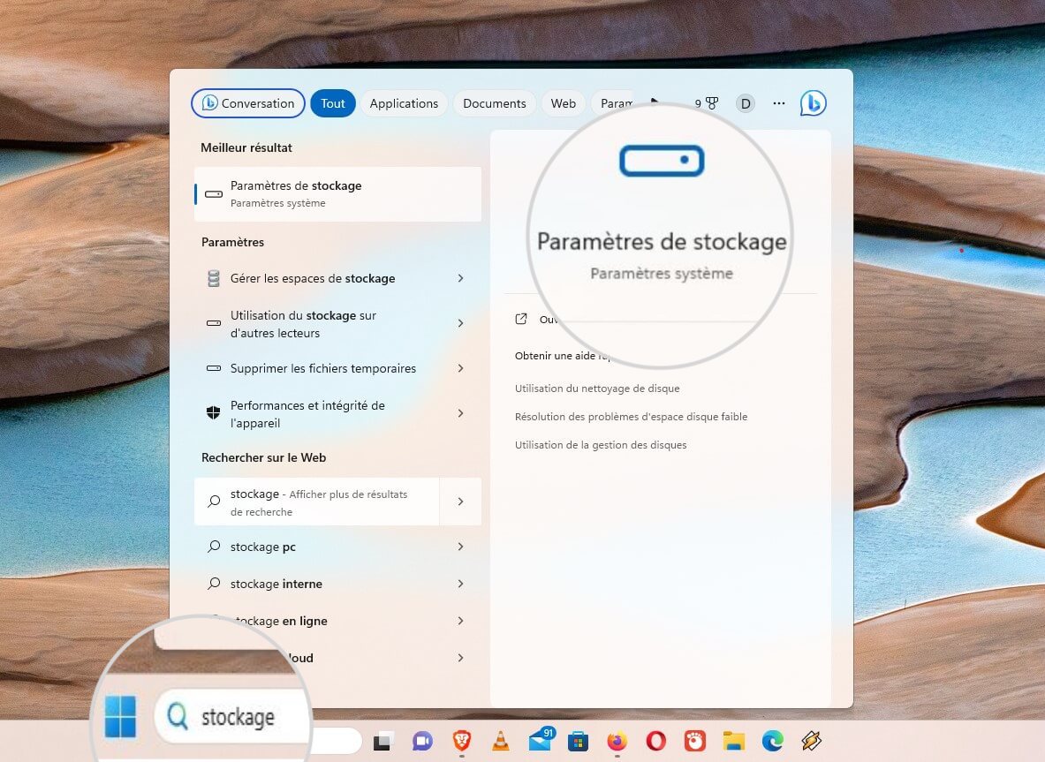The image size is (1045, 762).
Task: Open link Utilisation du nettoyage de disque
Action: (597, 389)
